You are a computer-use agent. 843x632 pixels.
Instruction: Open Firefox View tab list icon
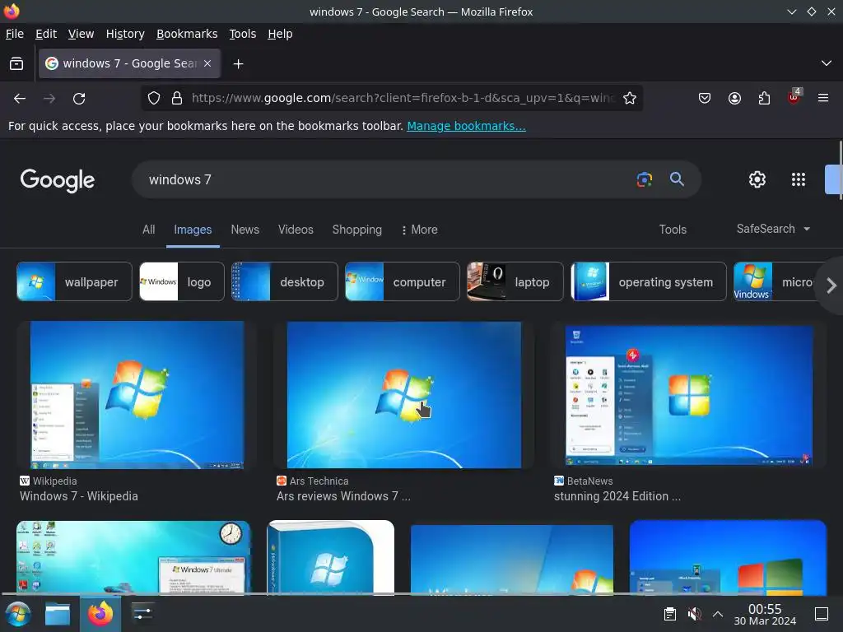[x=16, y=64]
